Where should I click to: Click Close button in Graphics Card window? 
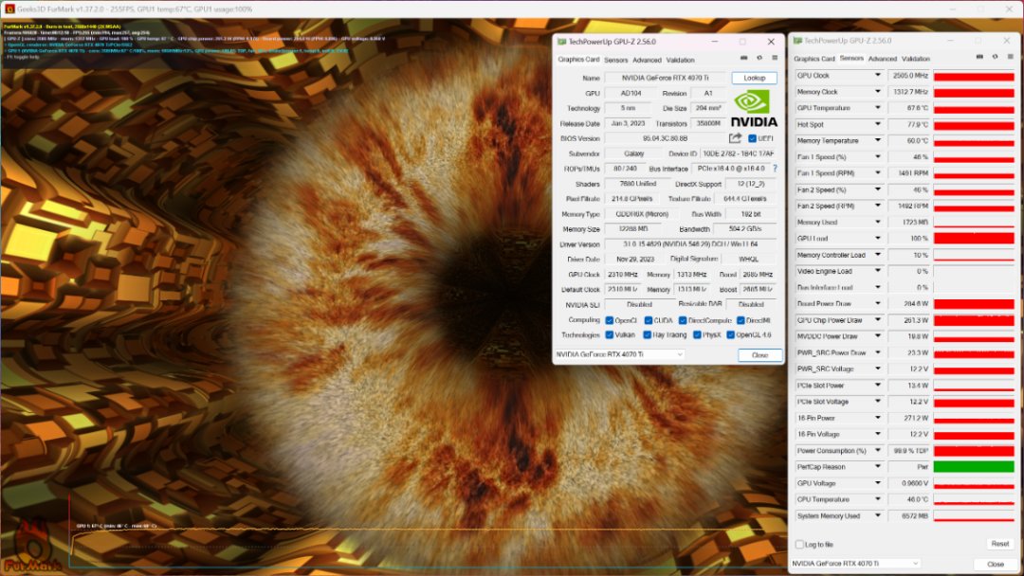[760, 355]
